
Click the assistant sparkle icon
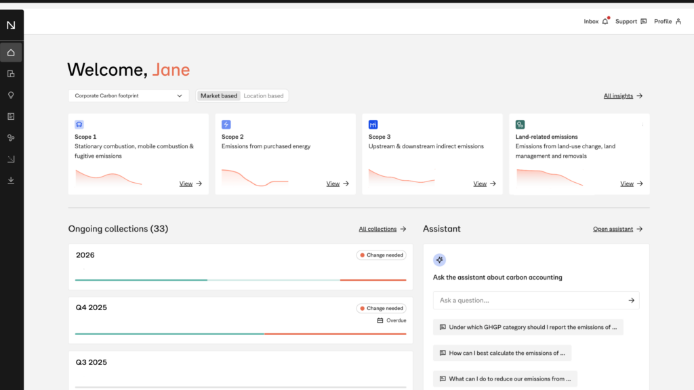click(439, 260)
